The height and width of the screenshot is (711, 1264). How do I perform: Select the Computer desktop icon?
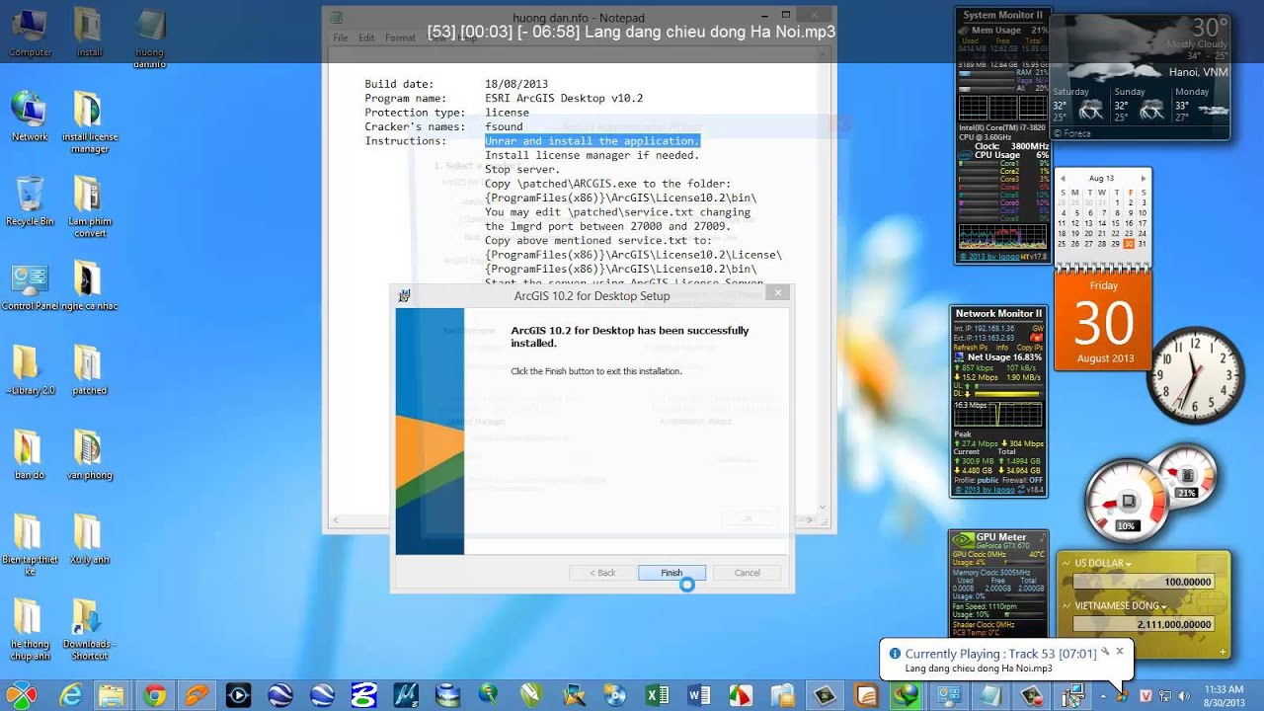tap(30, 34)
